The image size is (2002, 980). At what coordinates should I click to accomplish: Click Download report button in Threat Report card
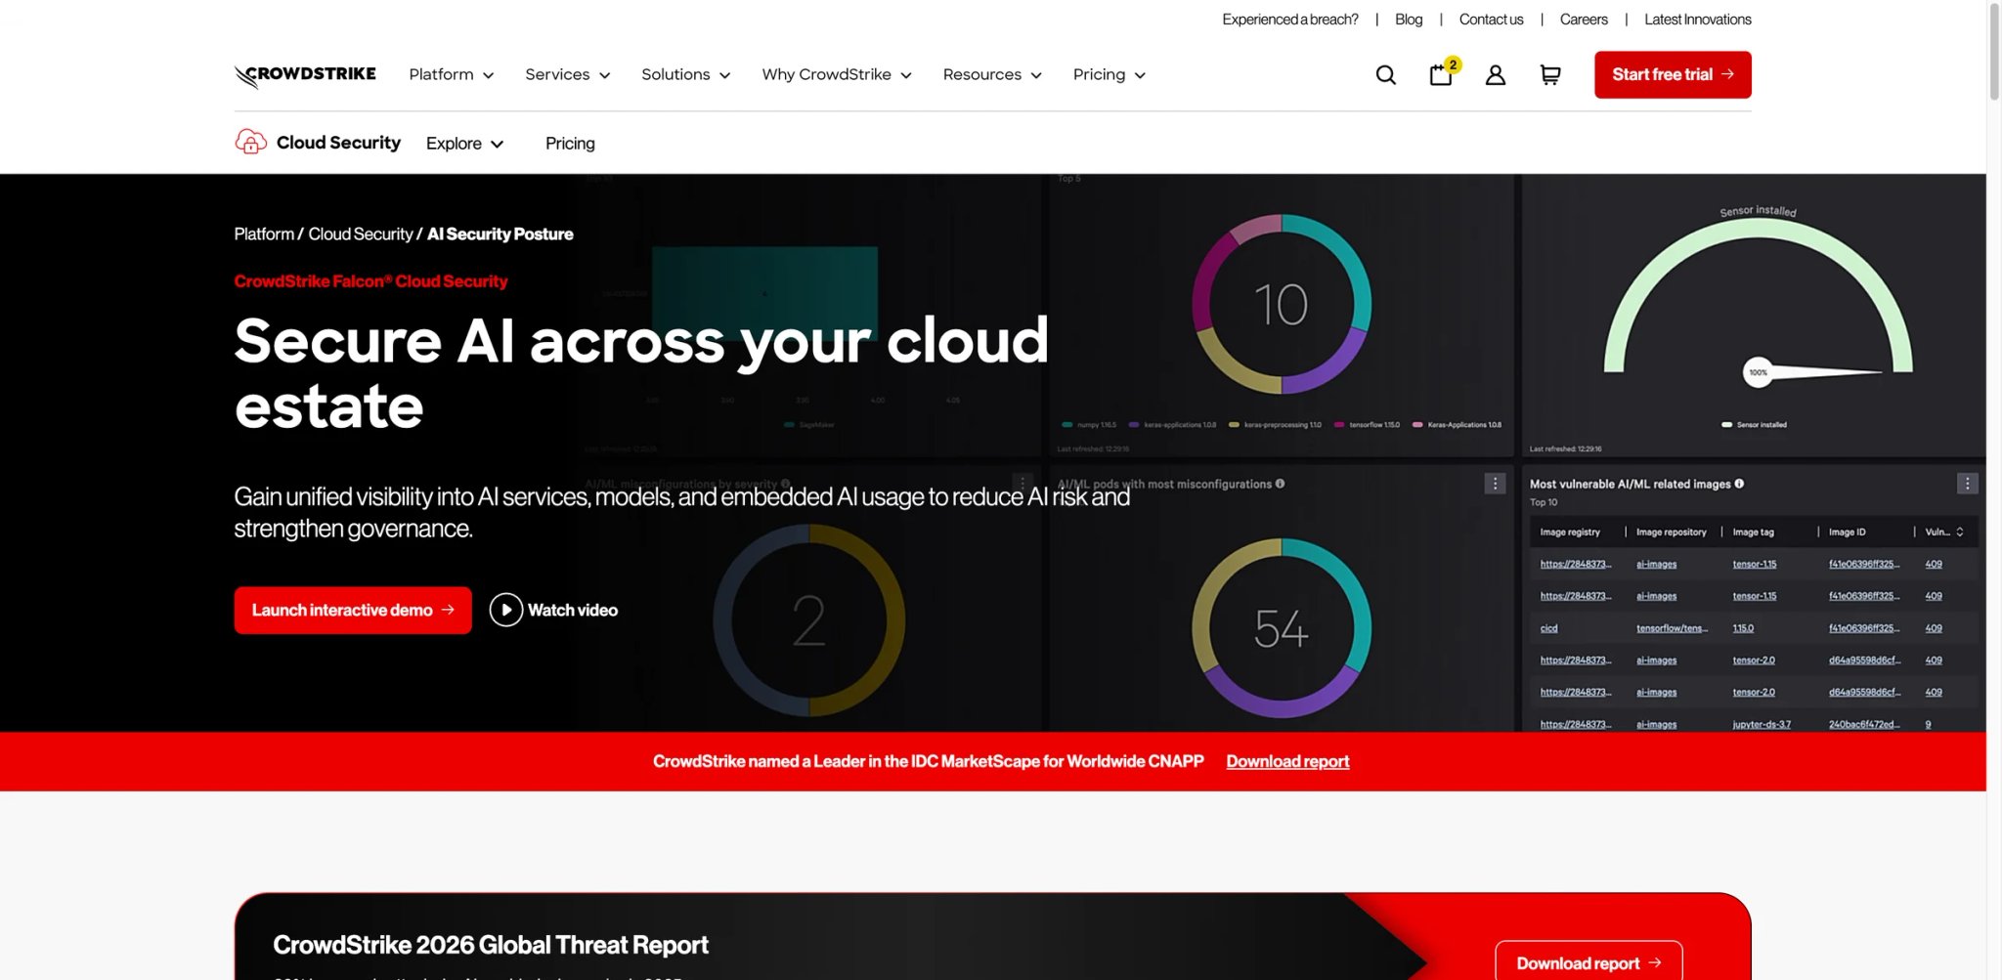coord(1589,962)
